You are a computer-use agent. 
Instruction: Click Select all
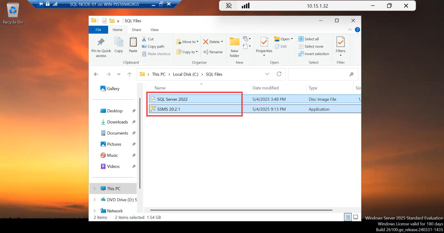(x=309, y=39)
